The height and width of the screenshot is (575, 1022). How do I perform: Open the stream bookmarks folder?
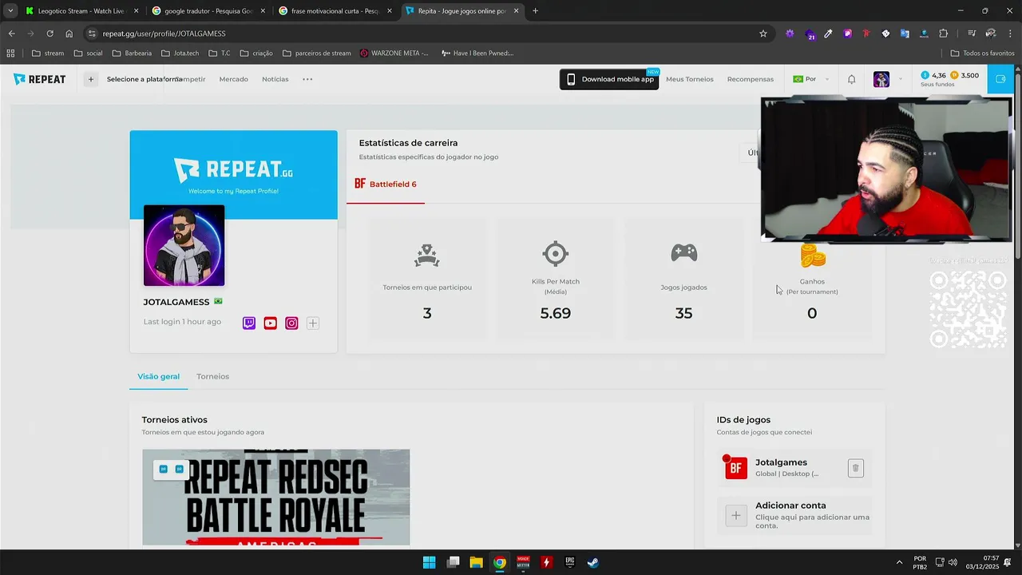[48, 54]
